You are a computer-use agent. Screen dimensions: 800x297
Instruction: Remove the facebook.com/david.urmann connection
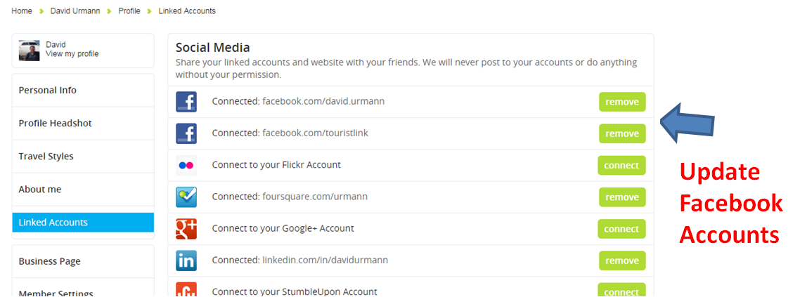pyautogui.click(x=622, y=102)
